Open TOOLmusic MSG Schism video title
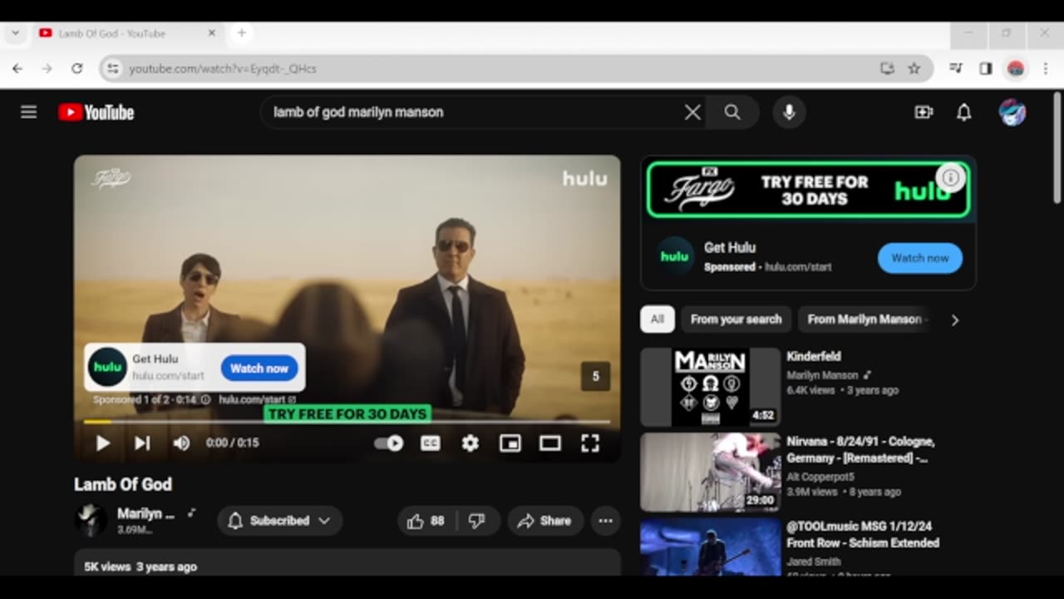The width and height of the screenshot is (1064, 599). 863,534
